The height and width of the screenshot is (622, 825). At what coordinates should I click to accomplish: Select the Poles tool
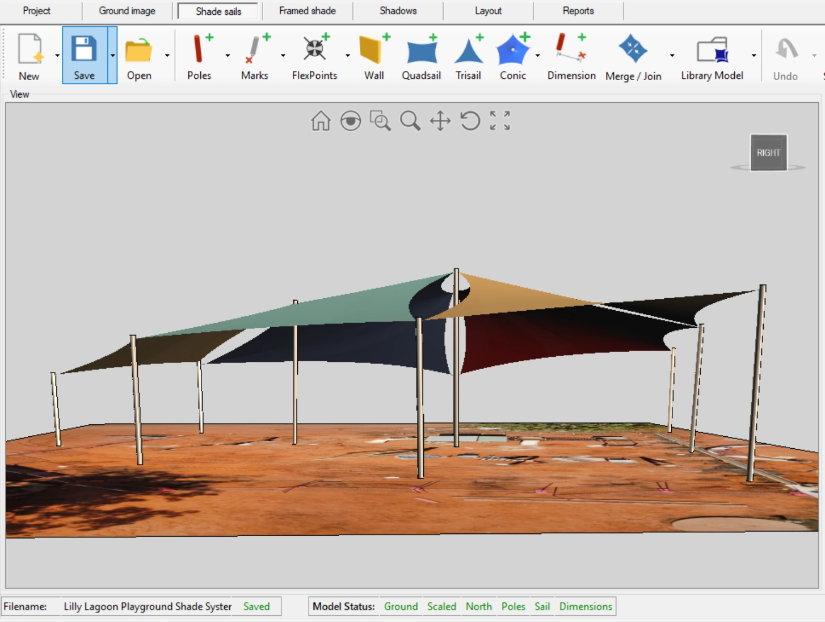(x=199, y=54)
